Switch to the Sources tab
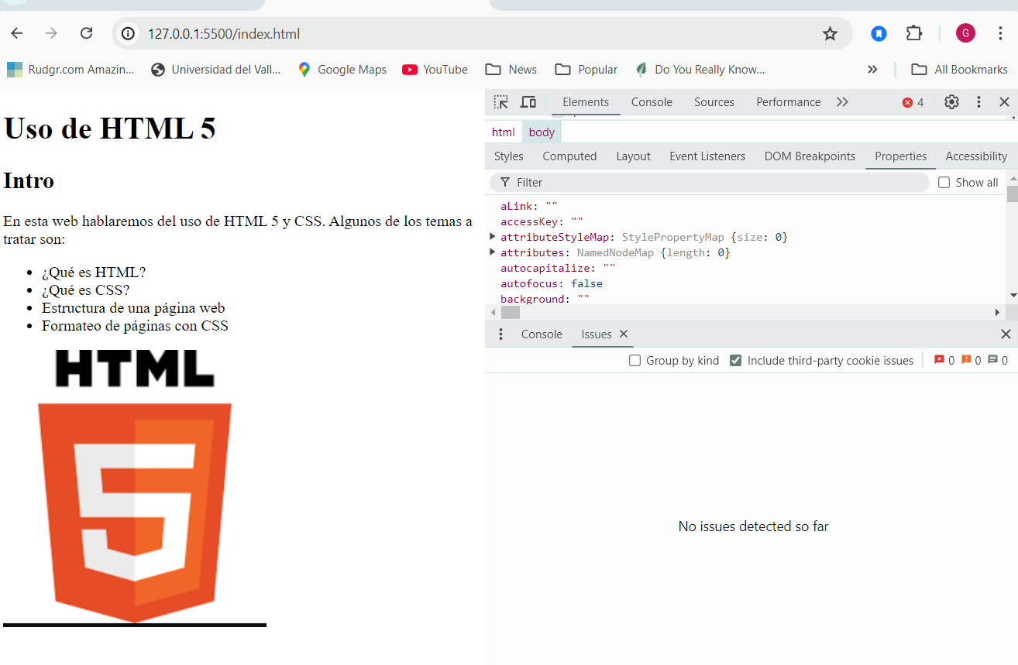This screenshot has height=665, width=1018. click(714, 102)
